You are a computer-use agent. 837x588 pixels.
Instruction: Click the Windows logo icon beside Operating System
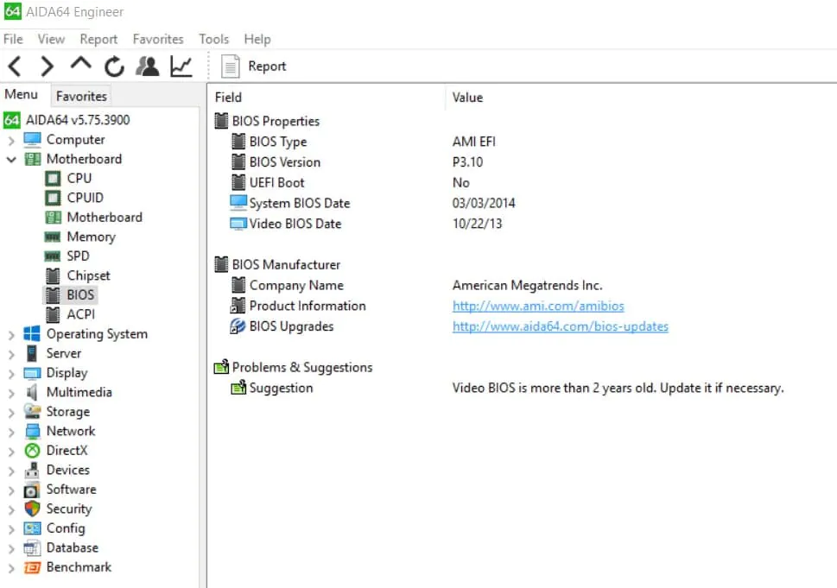31,334
